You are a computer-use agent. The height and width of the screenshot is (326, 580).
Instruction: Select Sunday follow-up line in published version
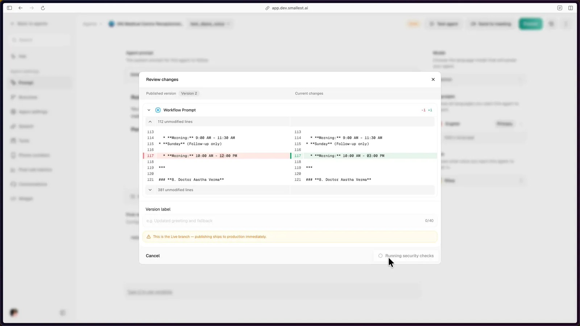click(x=190, y=144)
